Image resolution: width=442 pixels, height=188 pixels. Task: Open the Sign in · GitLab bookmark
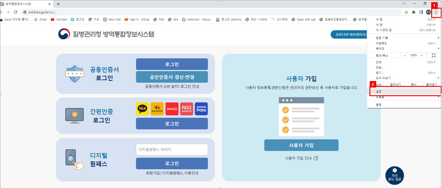coord(137,19)
